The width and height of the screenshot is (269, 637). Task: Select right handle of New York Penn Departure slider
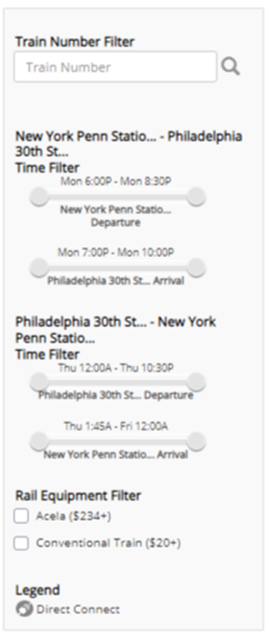point(197,196)
